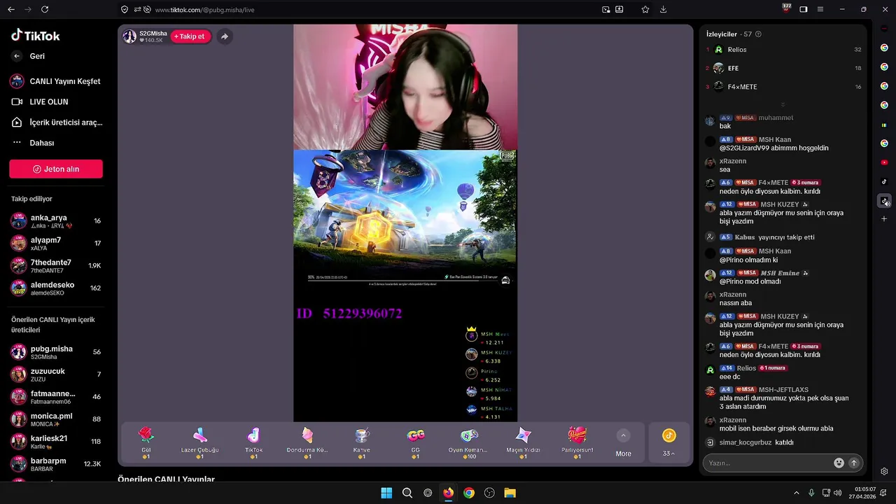Expand the coin balance 33 panel
Viewport: 896px width, 504px height.
click(x=669, y=444)
